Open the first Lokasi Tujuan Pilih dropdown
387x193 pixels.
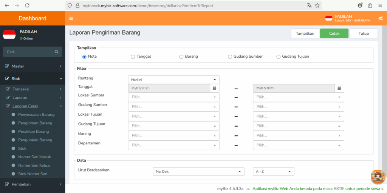174,116
